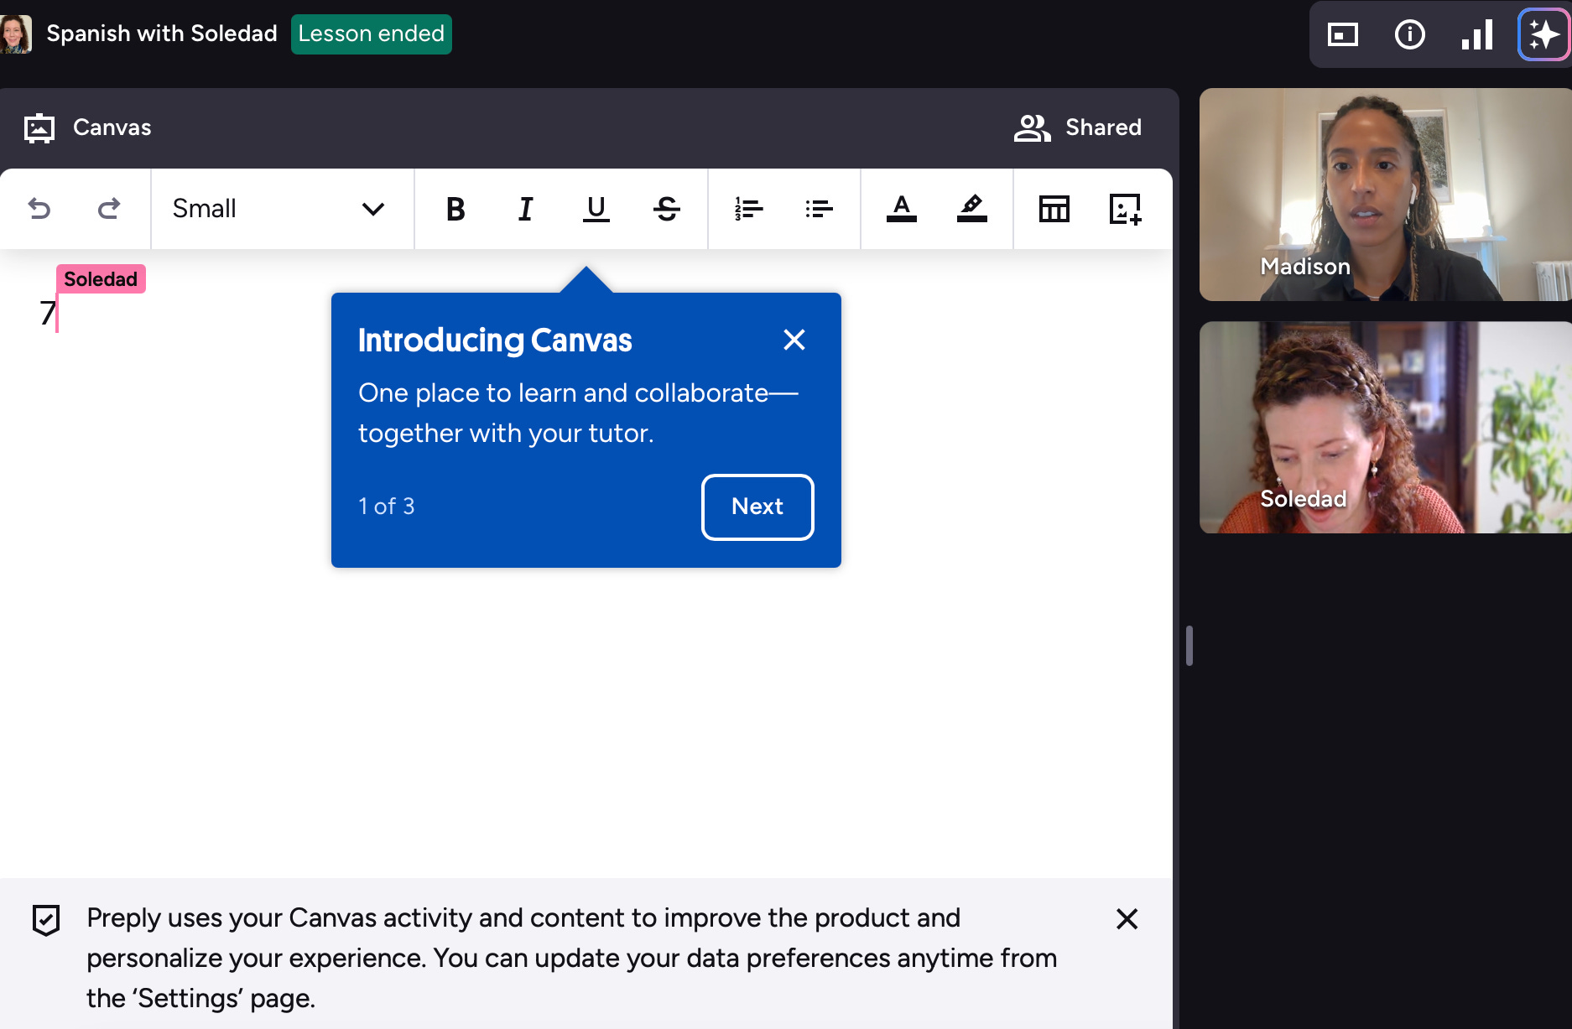Insert a numbered list
This screenshot has width=1572, height=1029.
point(748,208)
